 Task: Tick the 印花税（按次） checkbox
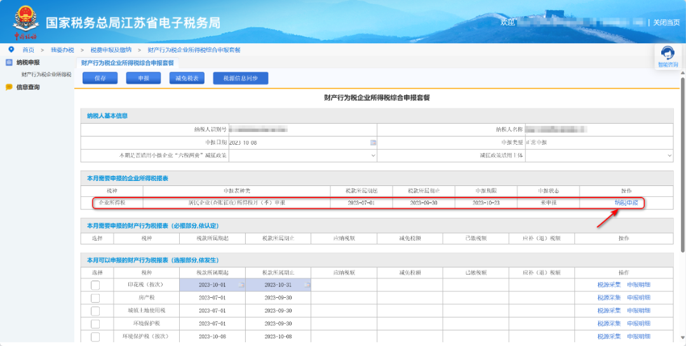(95, 285)
